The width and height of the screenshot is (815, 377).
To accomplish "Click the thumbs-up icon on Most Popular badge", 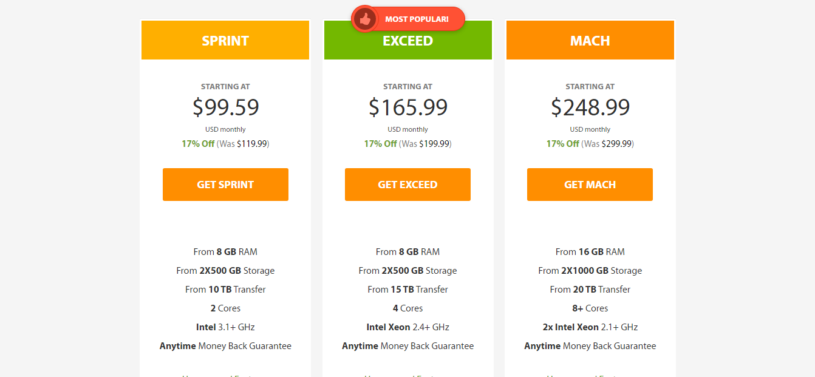I will pyautogui.click(x=365, y=19).
